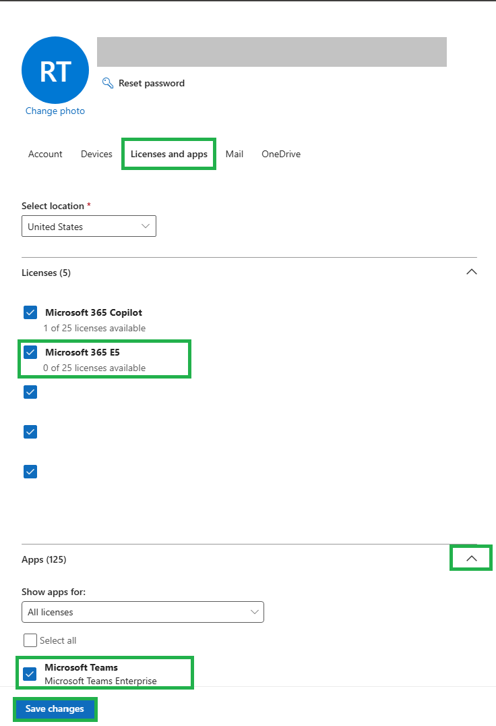This screenshot has width=496, height=726.
Task: Open the Mail tab
Action: pyautogui.click(x=235, y=155)
